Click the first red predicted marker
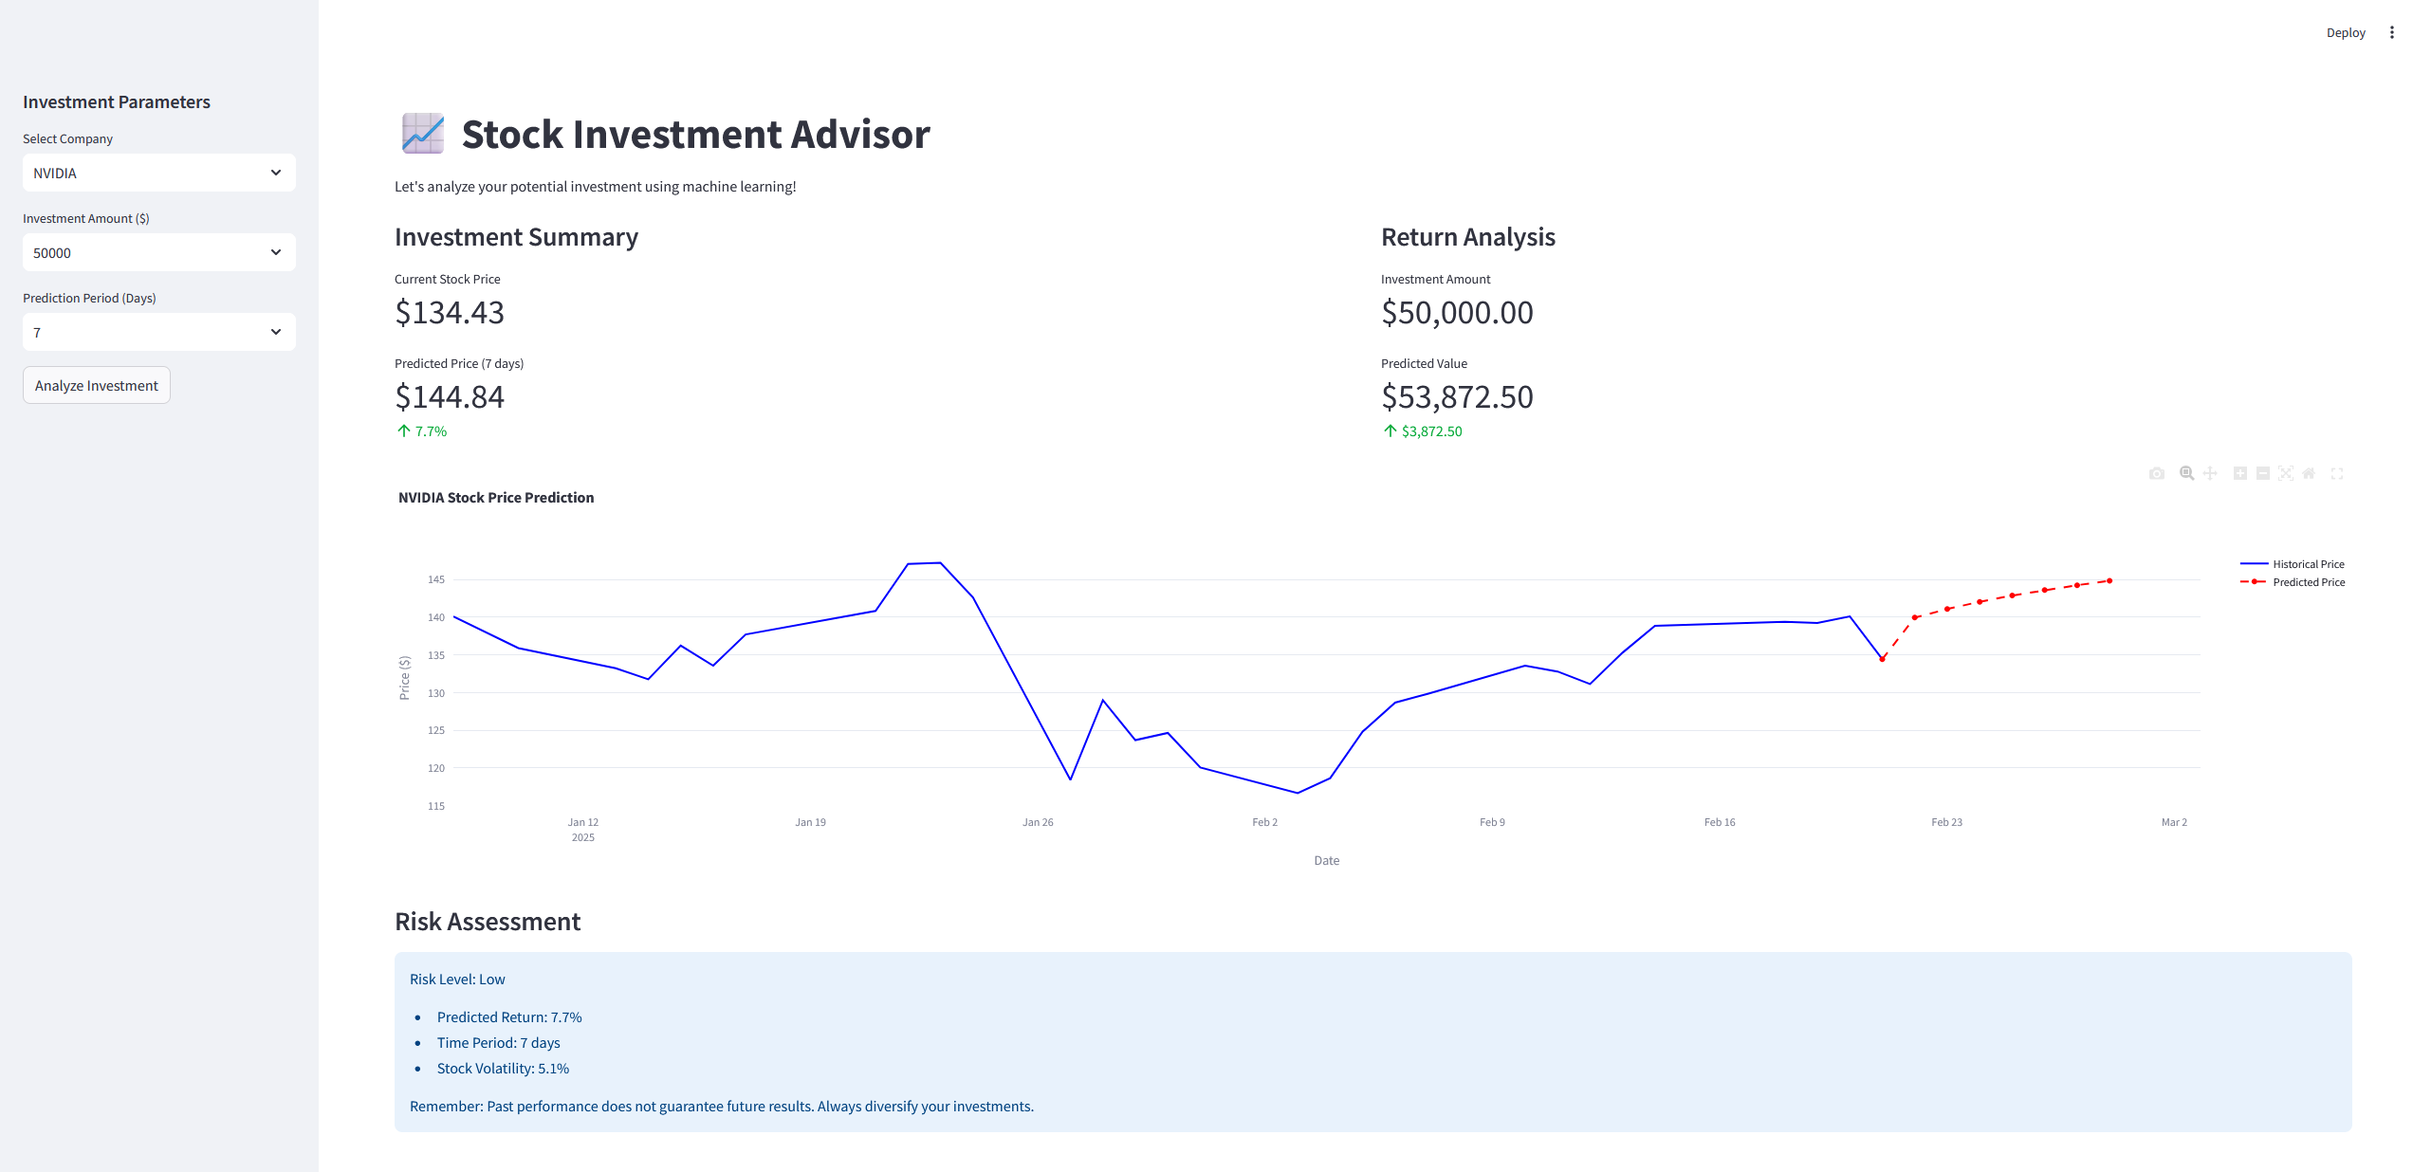Image resolution: width=2413 pixels, height=1172 pixels. coord(1883,659)
